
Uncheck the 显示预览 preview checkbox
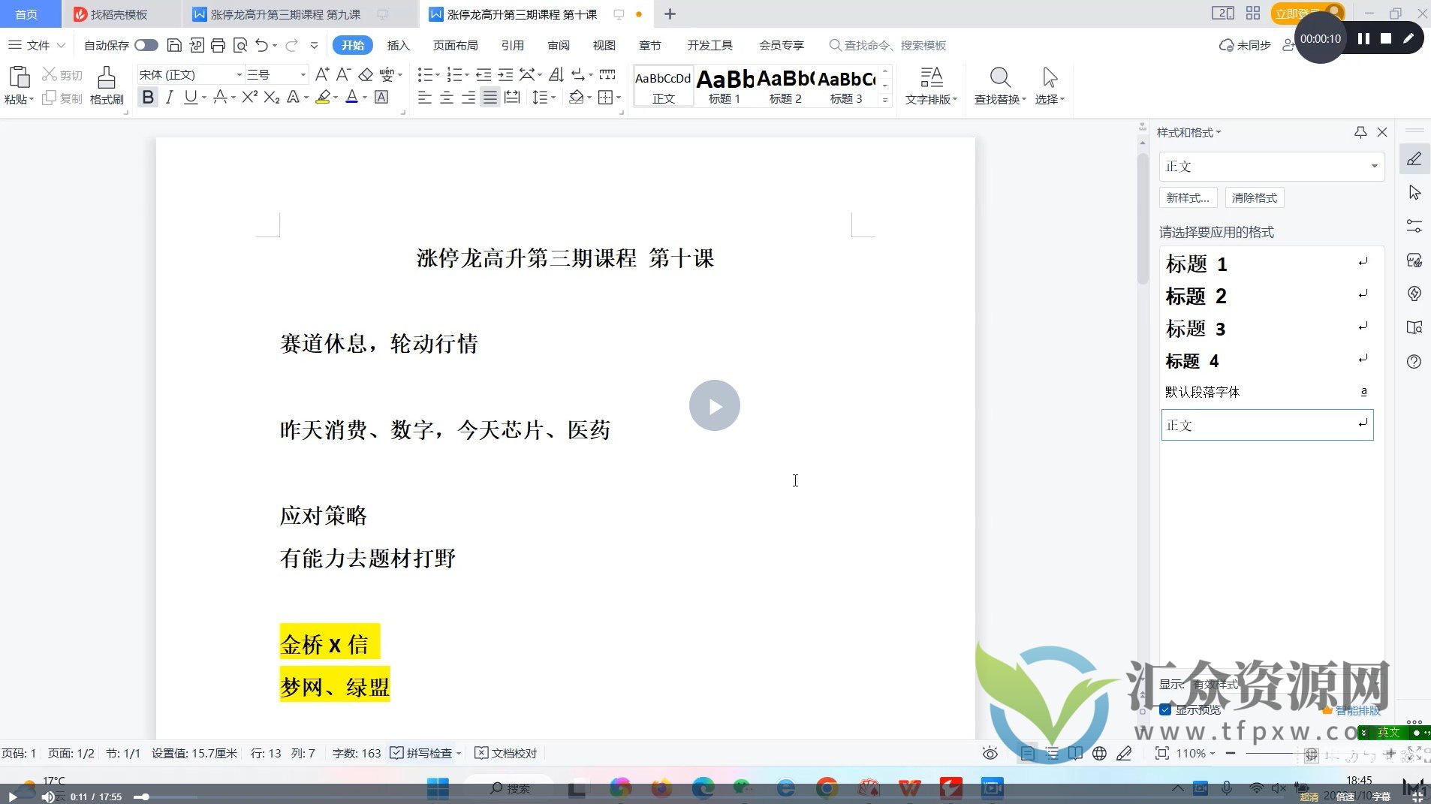[x=1164, y=709]
